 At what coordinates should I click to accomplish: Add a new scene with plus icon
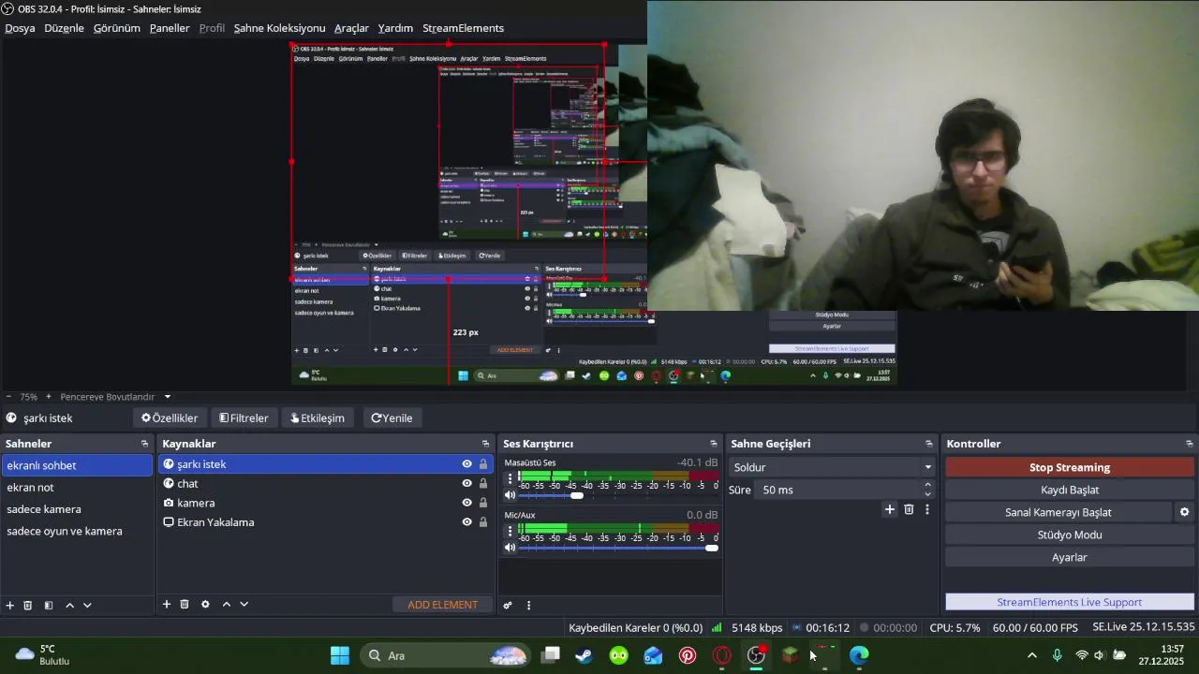coord(10,606)
